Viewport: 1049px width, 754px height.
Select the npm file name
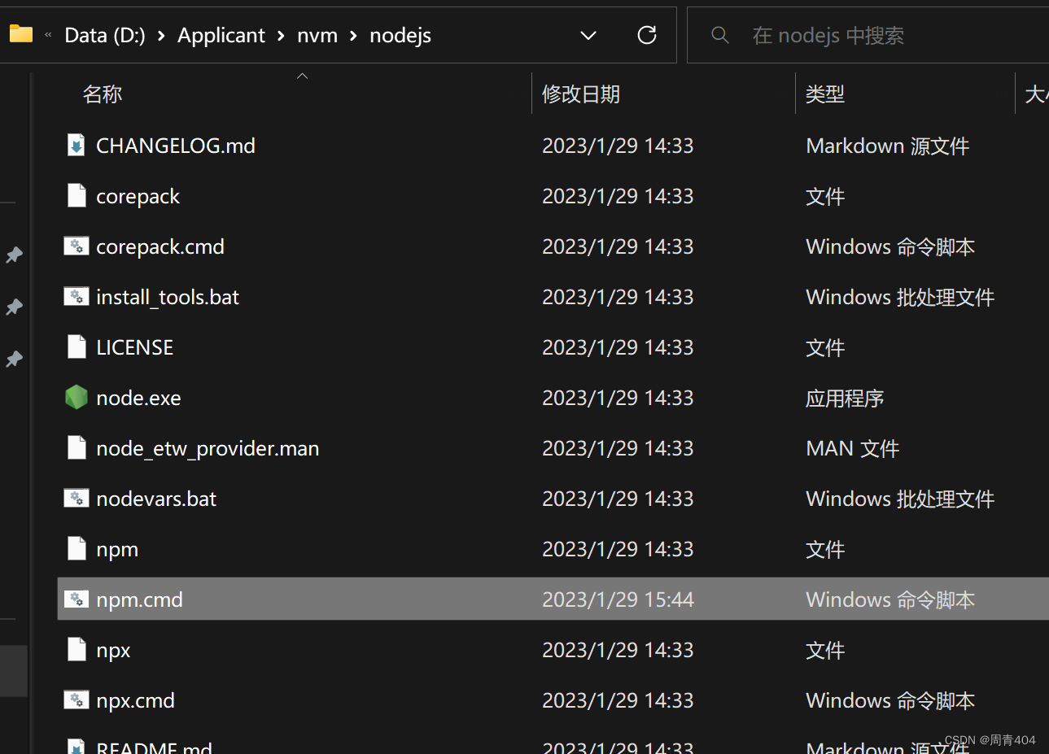click(x=117, y=550)
